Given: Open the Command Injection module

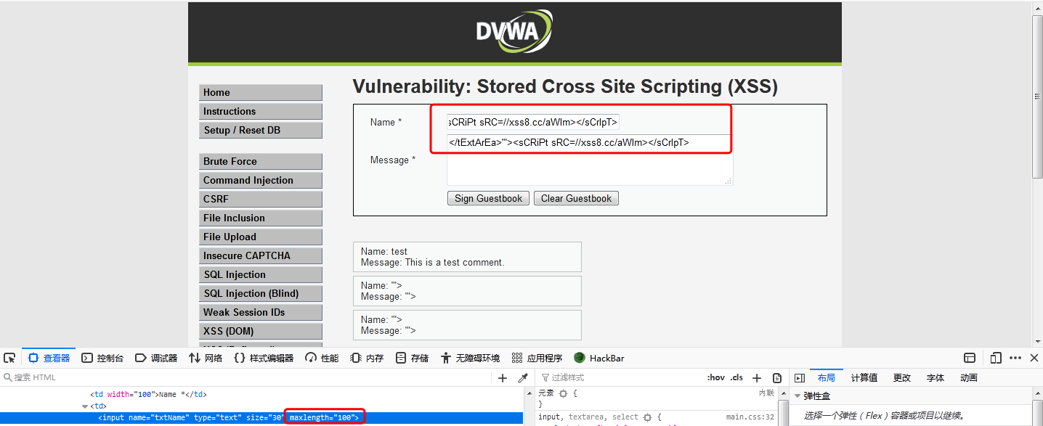Looking at the screenshot, I should (261, 181).
